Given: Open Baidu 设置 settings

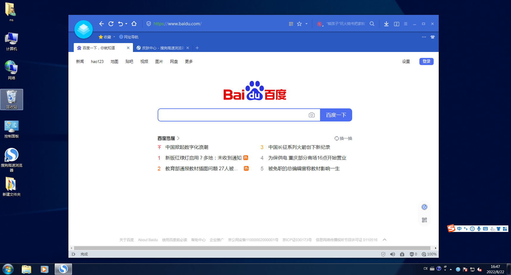Looking at the screenshot, I should point(406,61).
